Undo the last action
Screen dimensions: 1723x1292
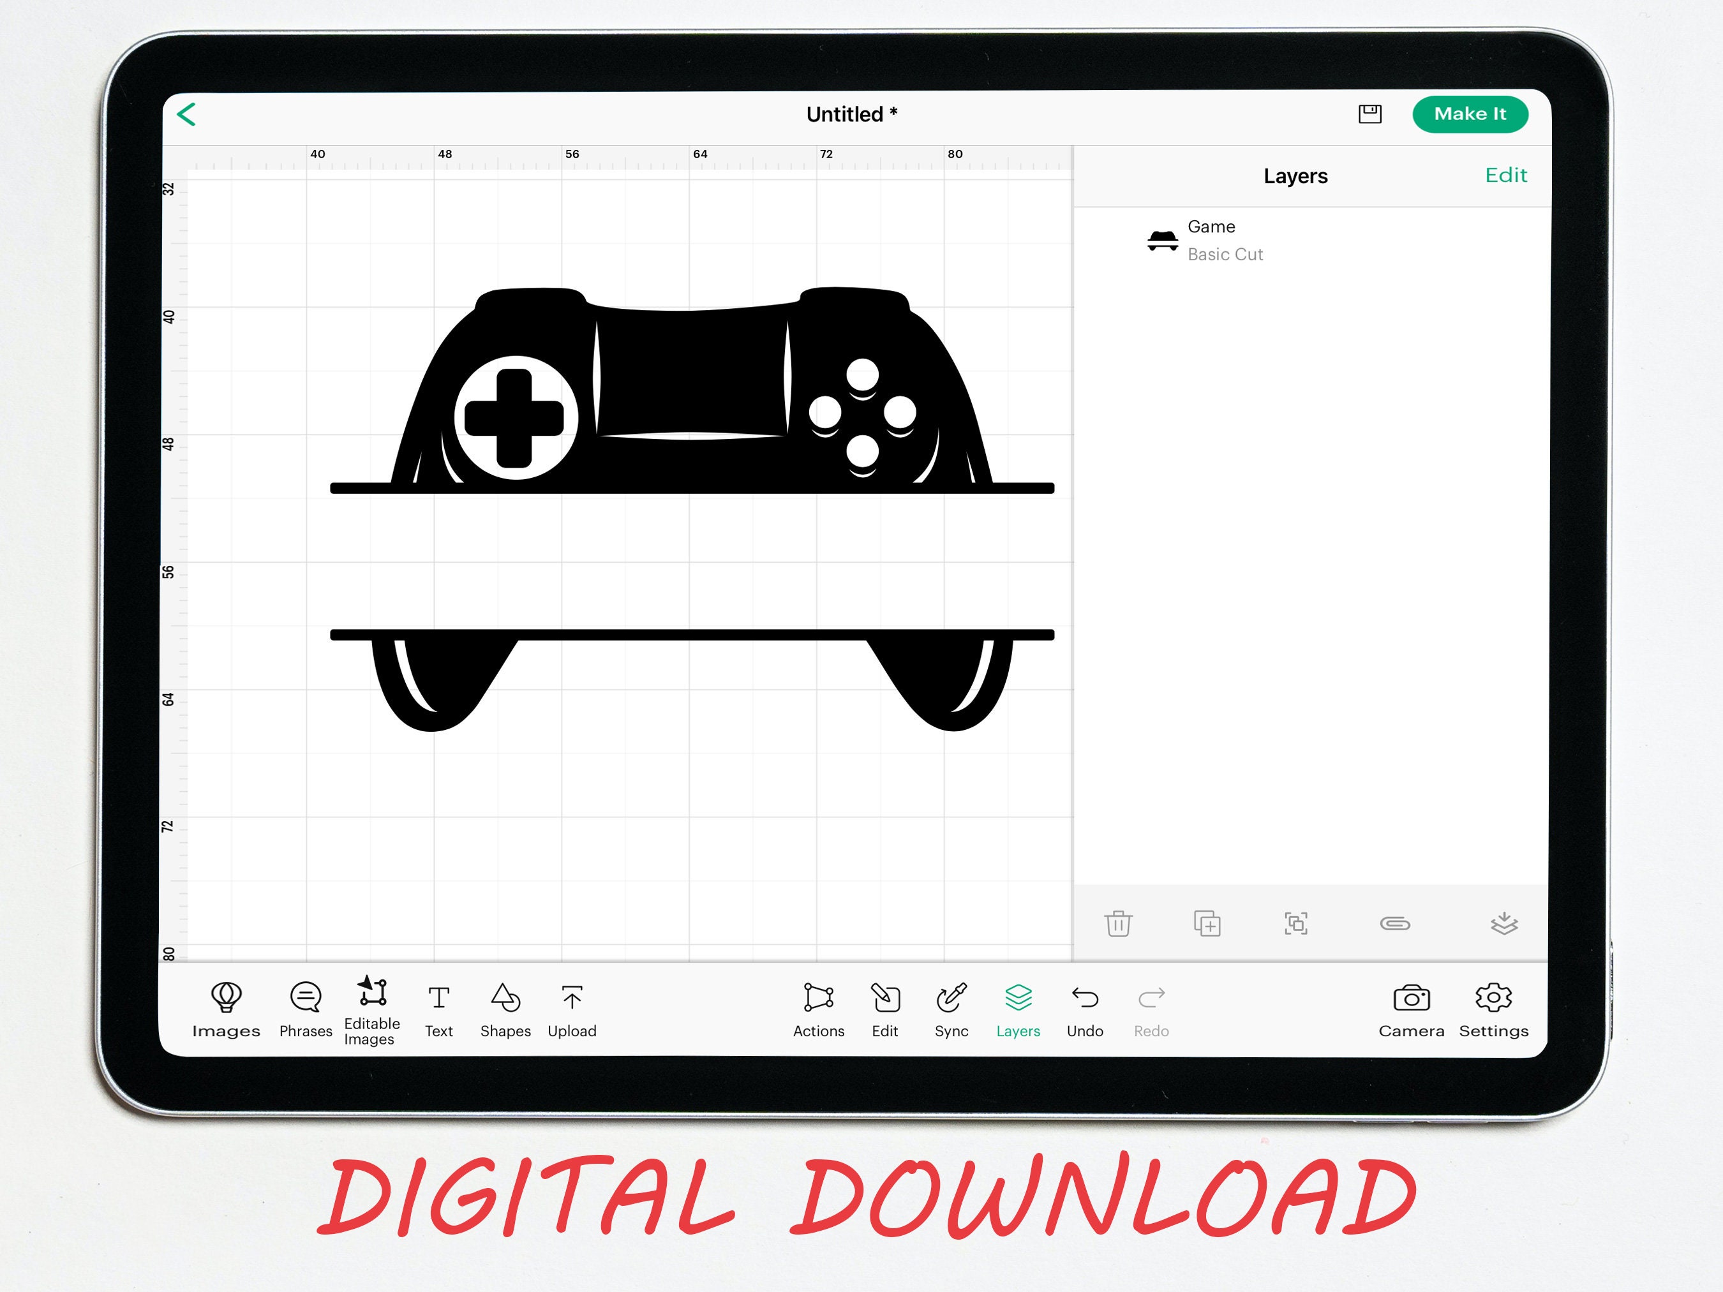click(1085, 1009)
